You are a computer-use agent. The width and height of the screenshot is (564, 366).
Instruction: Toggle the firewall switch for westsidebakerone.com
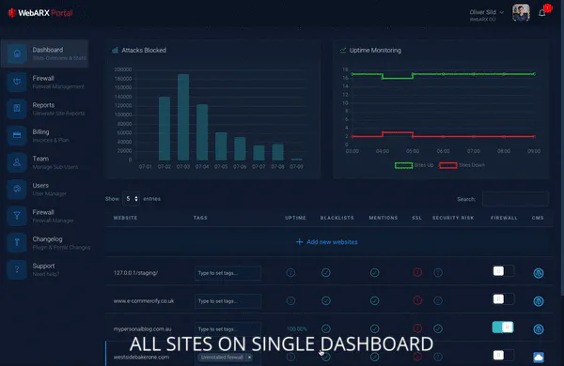tap(503, 355)
